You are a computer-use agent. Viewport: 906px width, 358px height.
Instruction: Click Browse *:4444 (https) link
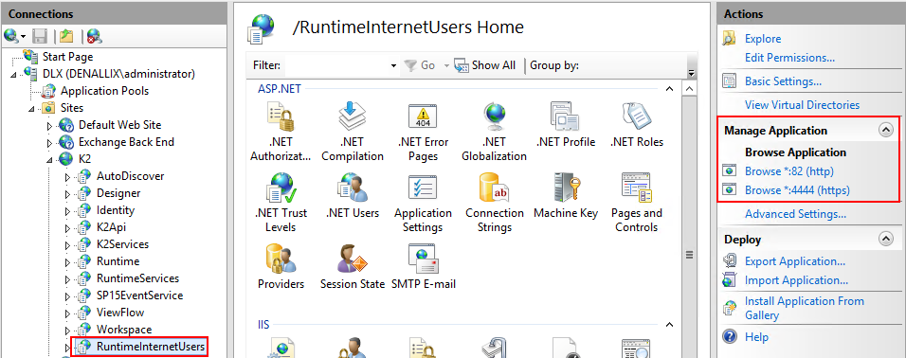coord(797,190)
